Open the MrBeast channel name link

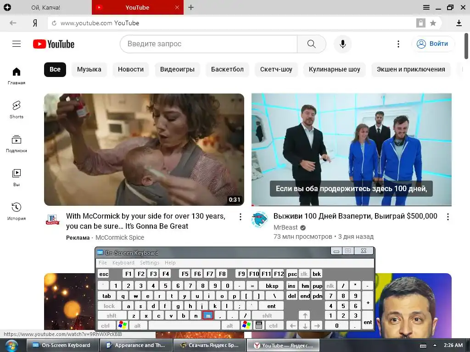[285, 227]
